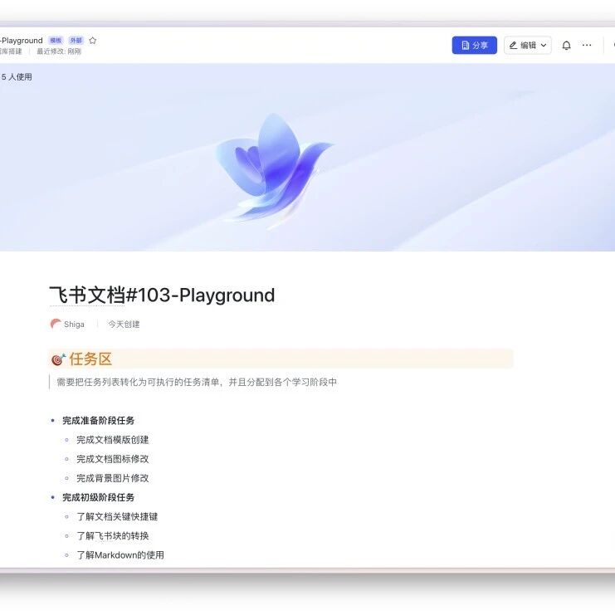Screen dimensions: 615x615
Task: Click the document cover image
Action: click(x=307, y=157)
